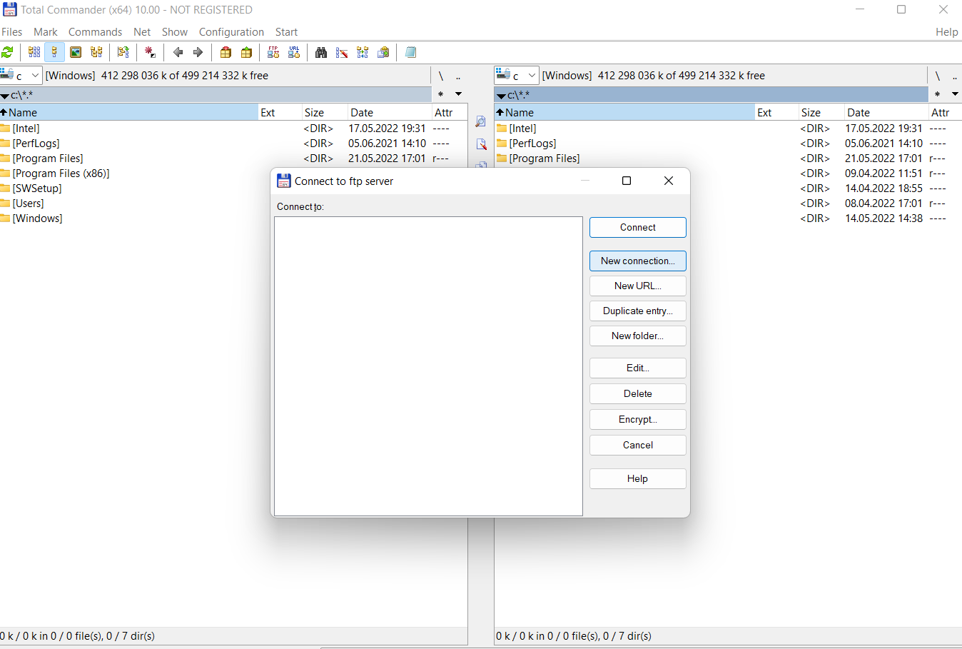Open the Multi-rename tool icon

tap(342, 52)
